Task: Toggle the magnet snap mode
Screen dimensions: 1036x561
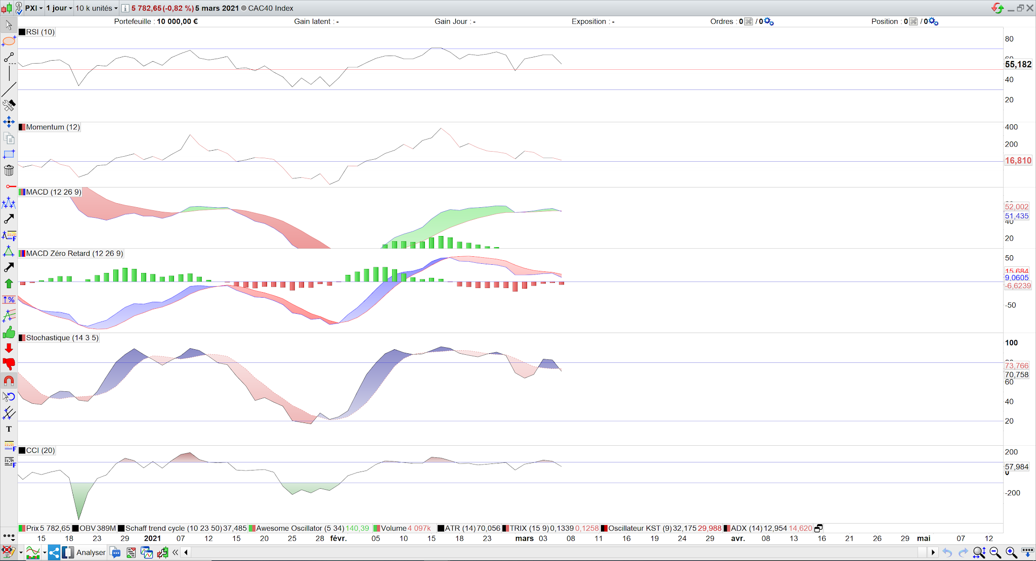Action: tap(9, 381)
